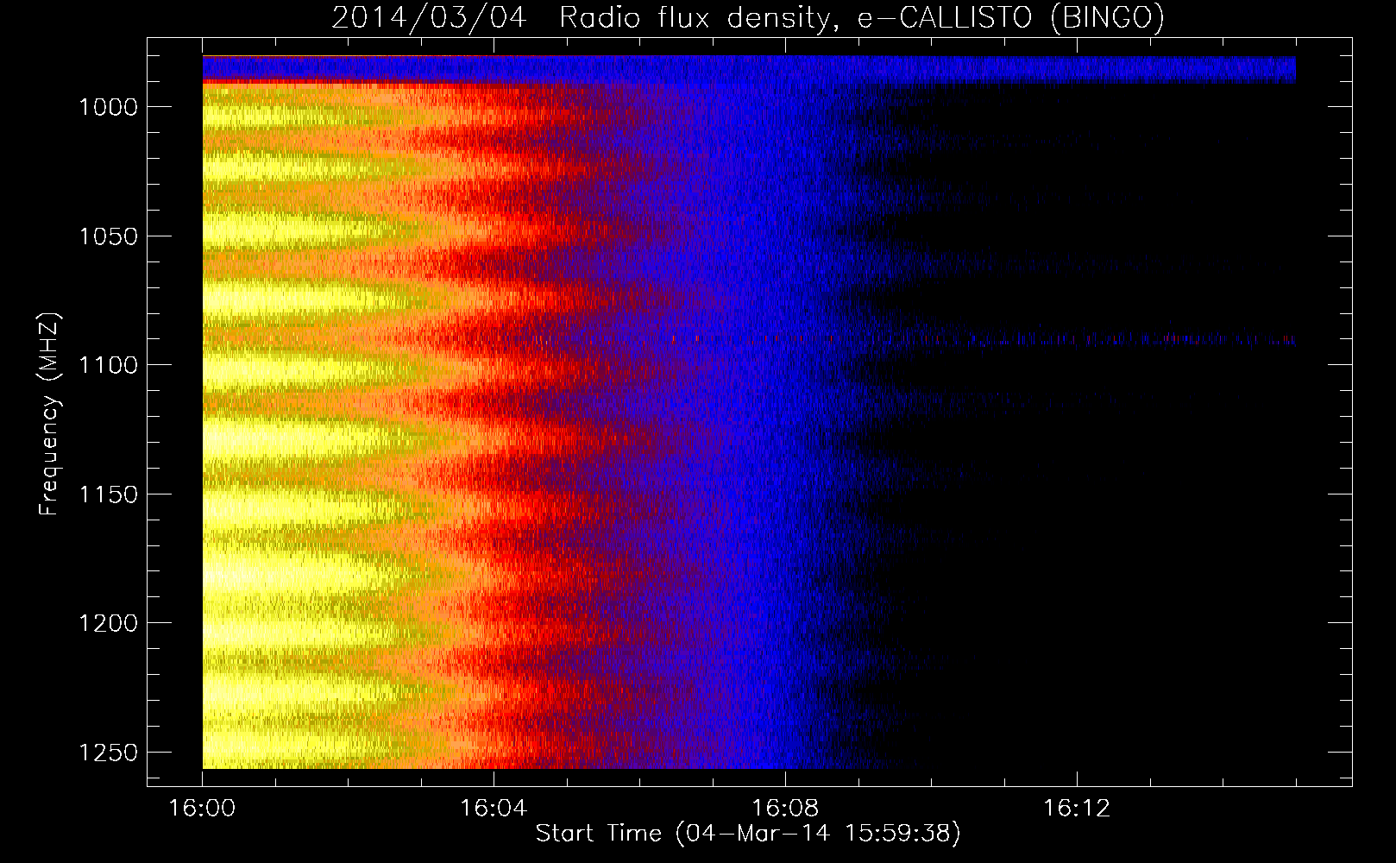Click the 'Start Time (04-Mar-14 15:59:38)' axis label
This screenshot has width=1396, height=863.
[748, 834]
